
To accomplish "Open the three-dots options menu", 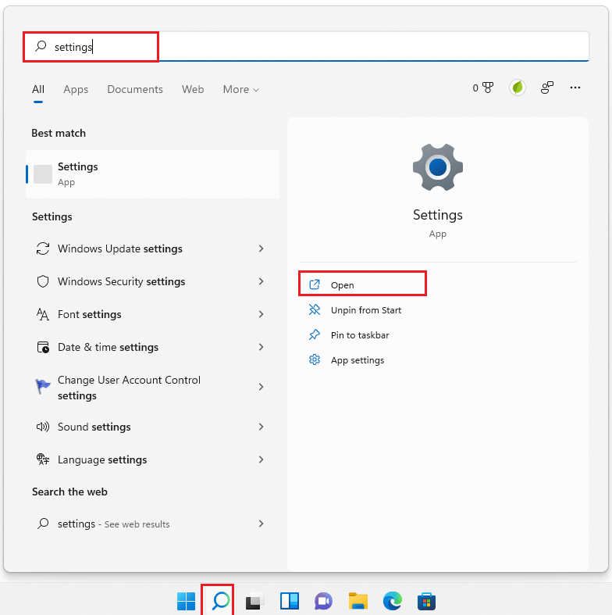I will 575,88.
